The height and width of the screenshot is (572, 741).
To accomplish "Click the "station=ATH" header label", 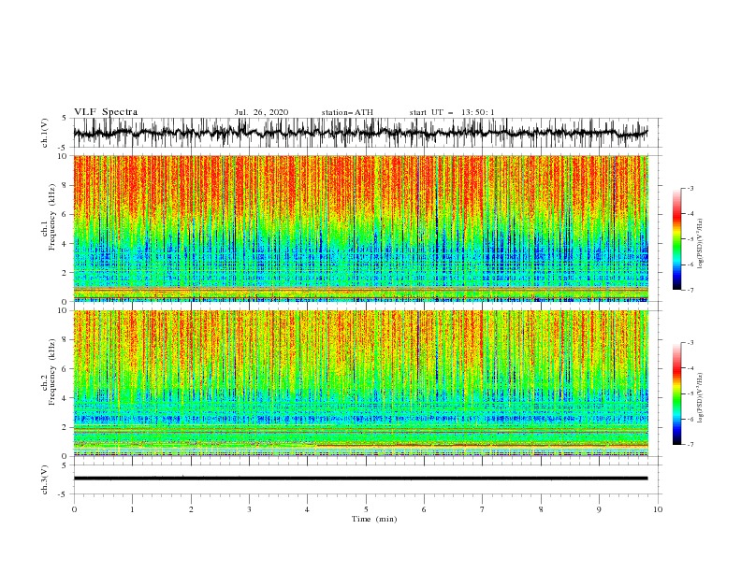I will click(x=347, y=112).
